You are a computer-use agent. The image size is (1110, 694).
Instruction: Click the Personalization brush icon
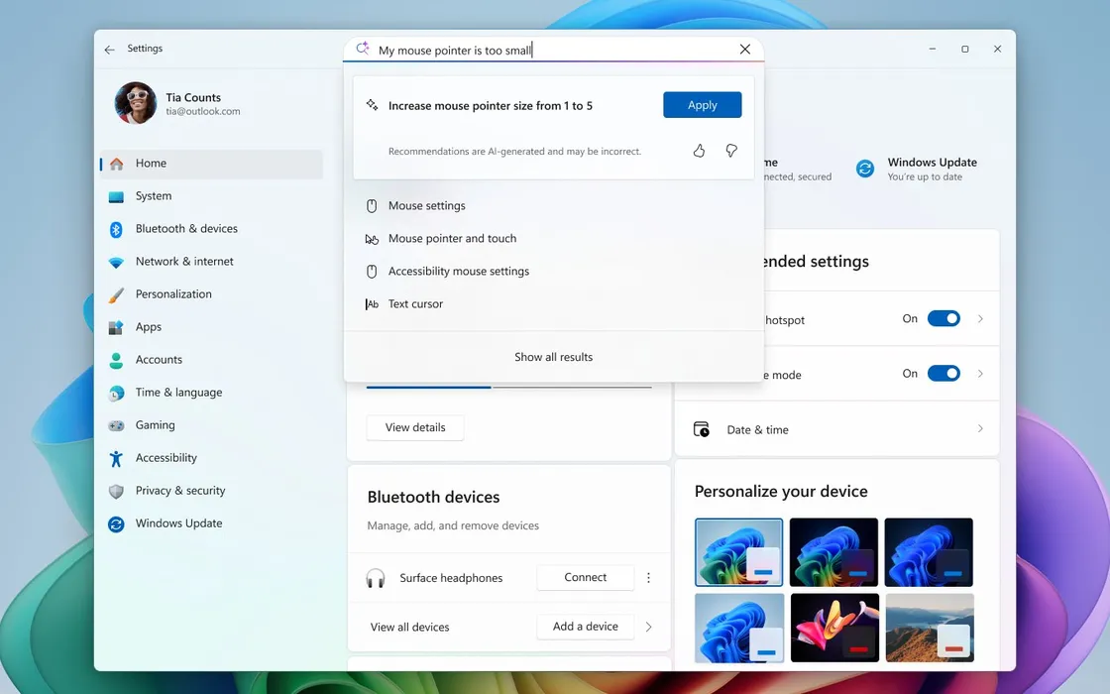(x=116, y=294)
